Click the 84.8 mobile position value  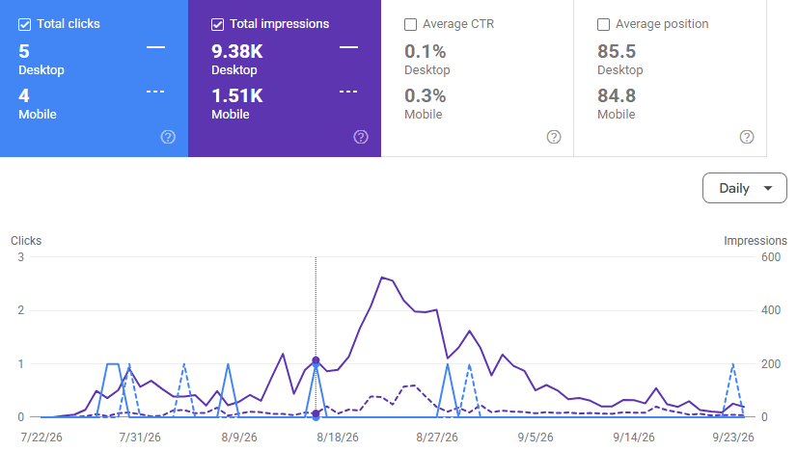(617, 95)
